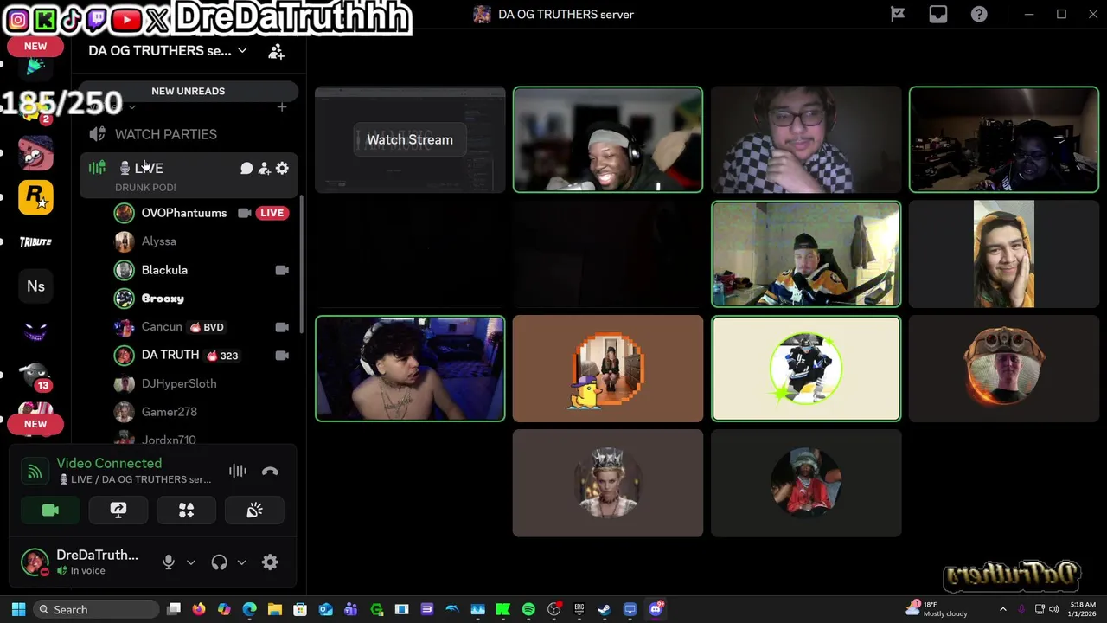This screenshot has height=623, width=1107.
Task: Open Video Connected status details
Action: (109, 463)
